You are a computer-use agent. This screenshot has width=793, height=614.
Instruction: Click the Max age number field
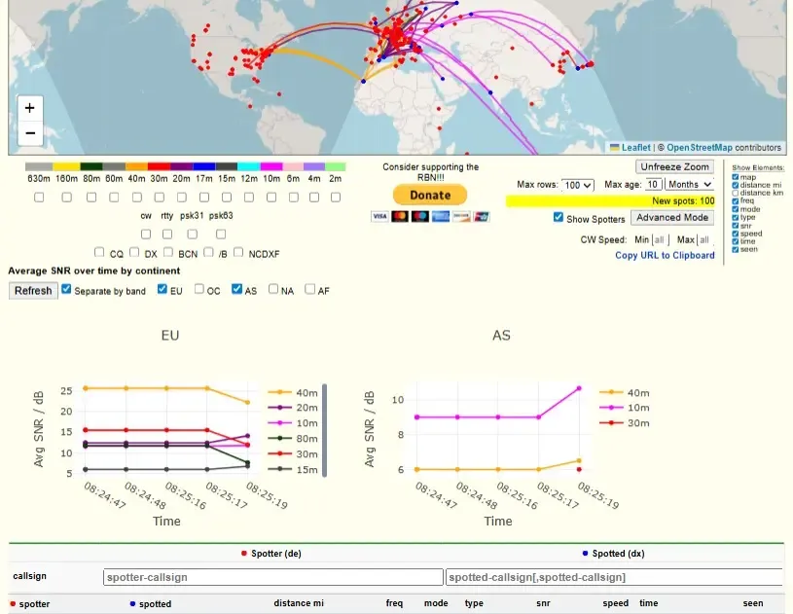654,185
